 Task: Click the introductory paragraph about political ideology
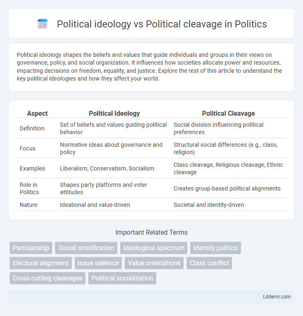coord(149,67)
